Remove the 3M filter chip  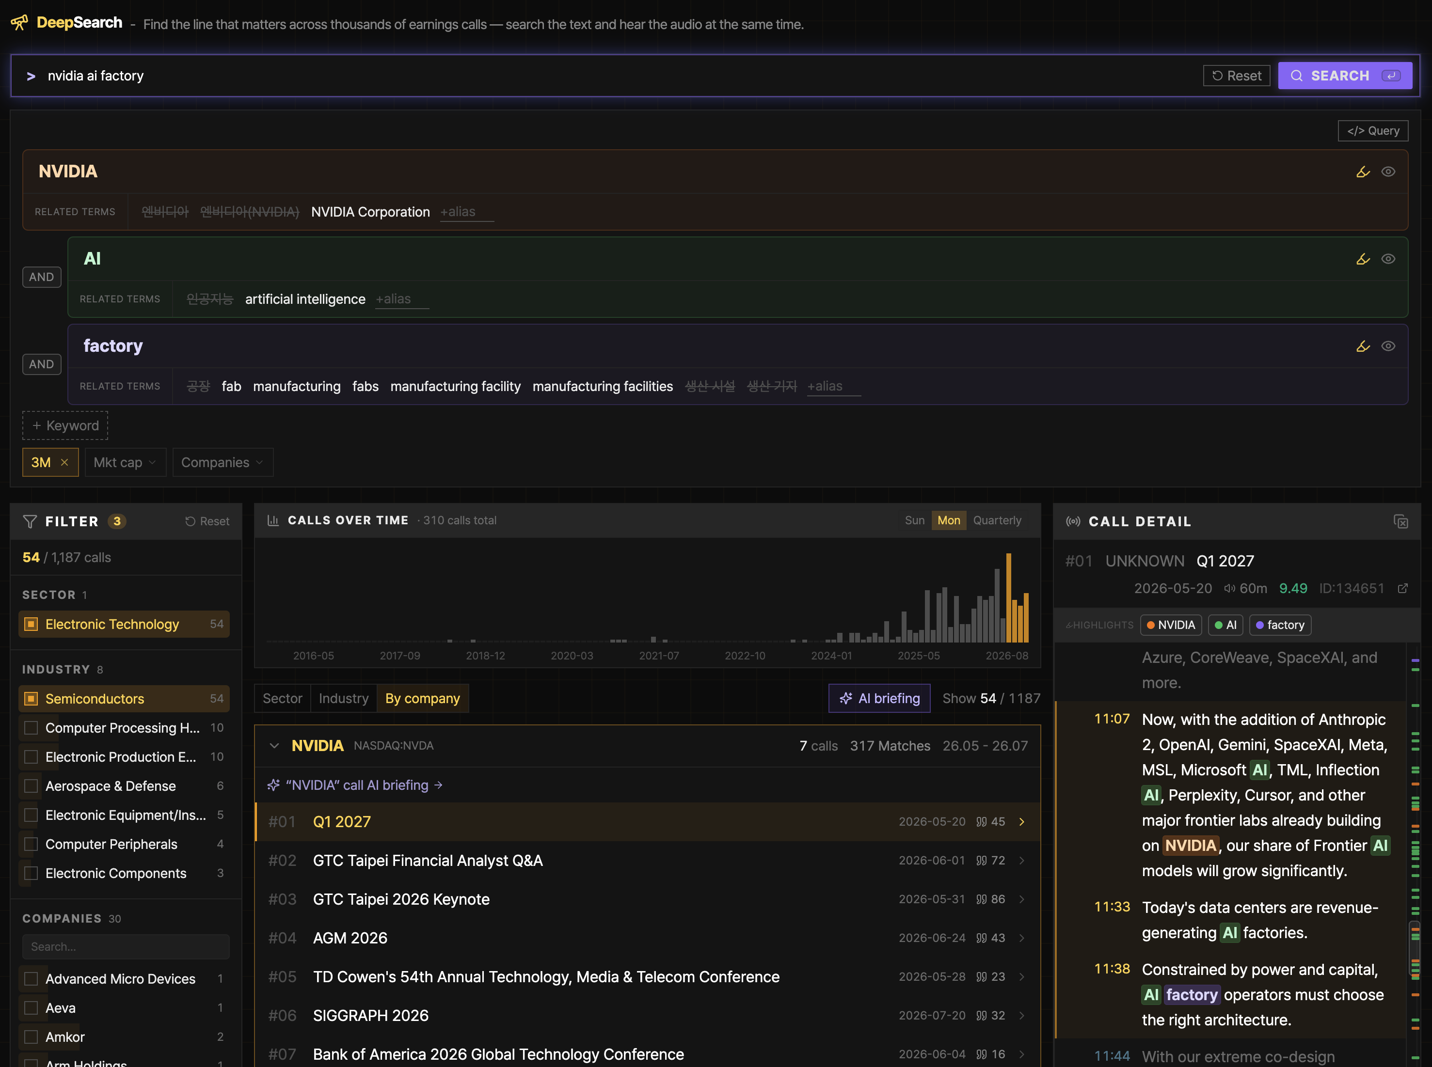click(x=64, y=462)
